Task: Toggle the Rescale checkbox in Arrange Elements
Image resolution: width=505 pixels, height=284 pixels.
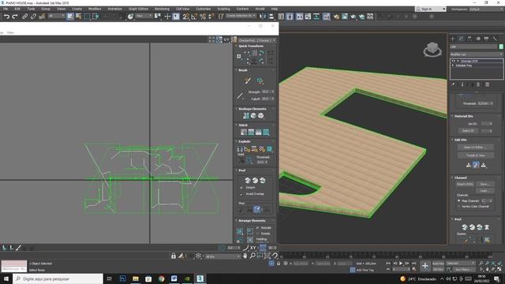Action: [x=258, y=228]
